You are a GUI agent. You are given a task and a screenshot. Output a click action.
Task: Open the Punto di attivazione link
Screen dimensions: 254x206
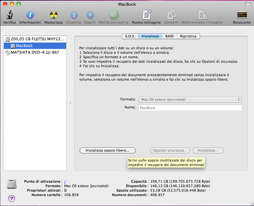coord(65,181)
